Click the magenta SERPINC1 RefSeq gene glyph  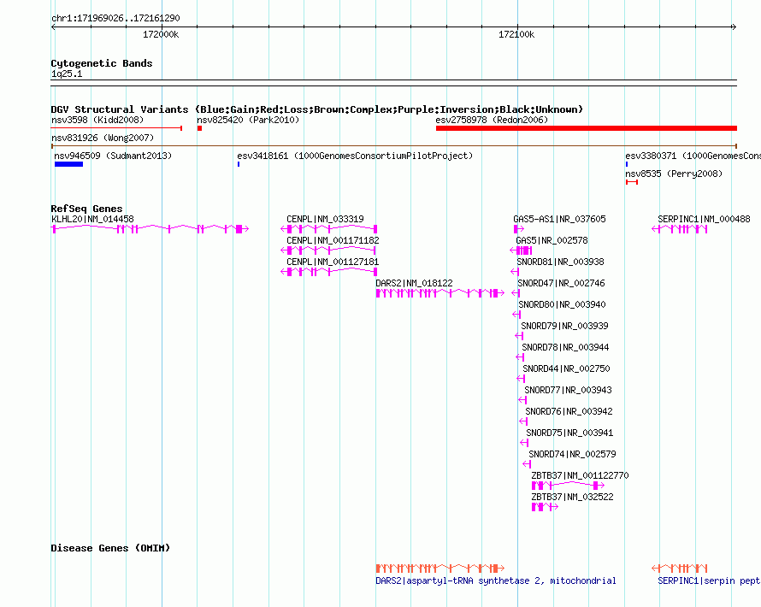click(x=680, y=229)
